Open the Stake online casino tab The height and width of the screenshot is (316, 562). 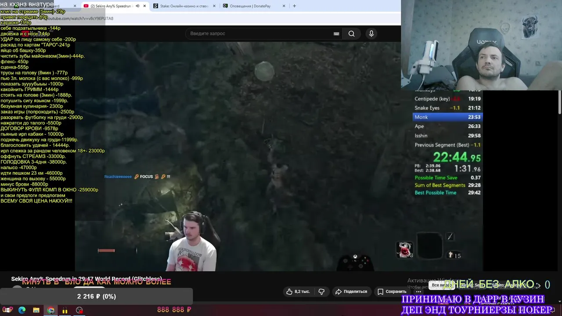click(x=184, y=6)
